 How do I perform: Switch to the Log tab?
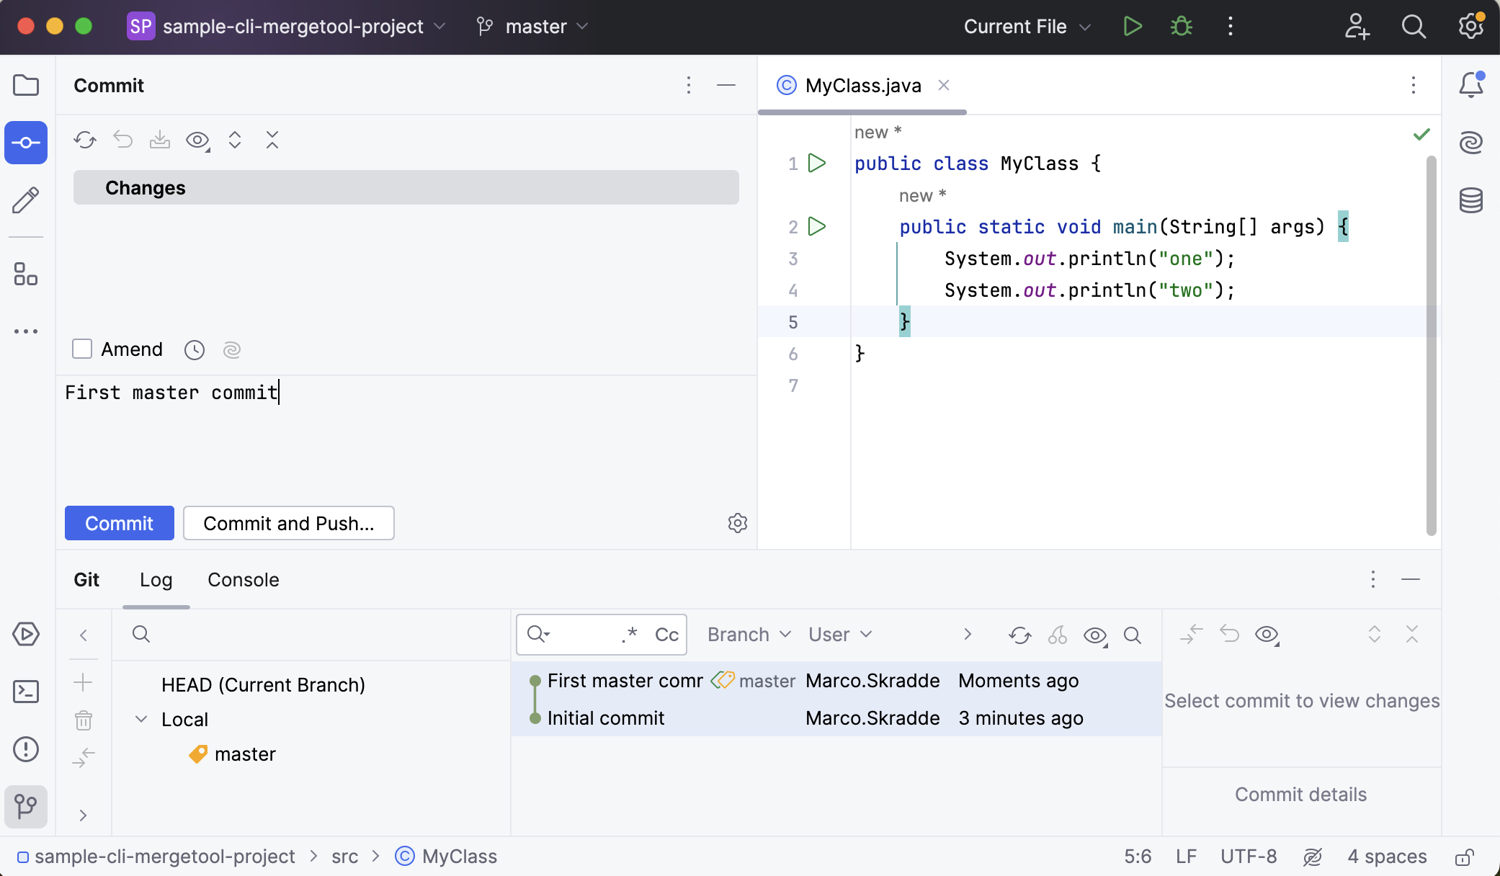156,578
